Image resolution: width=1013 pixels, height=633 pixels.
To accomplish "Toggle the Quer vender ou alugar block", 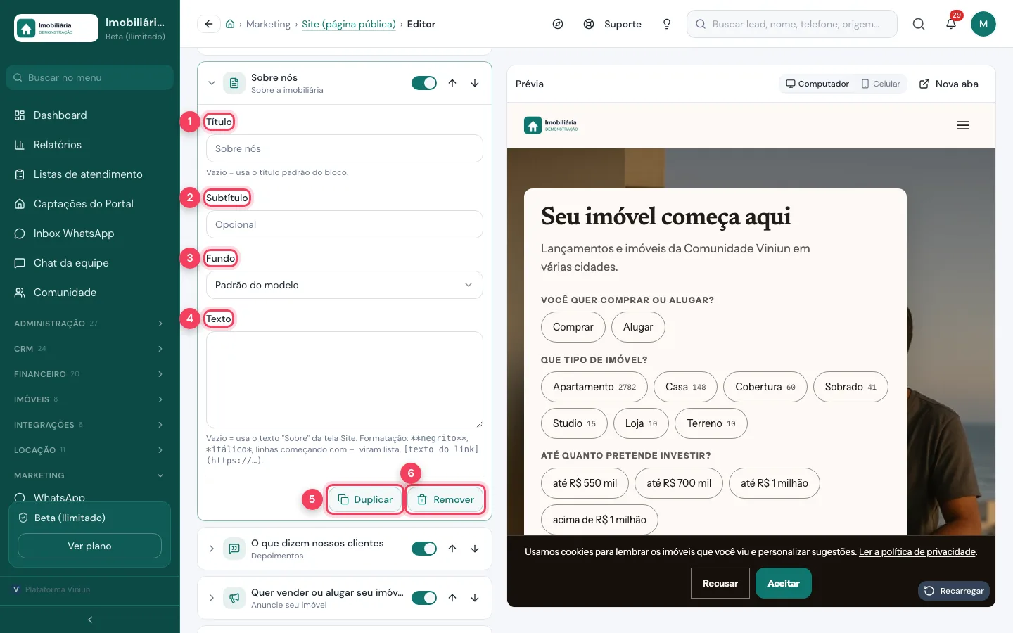I will (x=424, y=598).
